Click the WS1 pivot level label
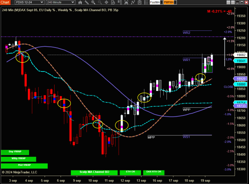249x184 pixels. [186, 137]
